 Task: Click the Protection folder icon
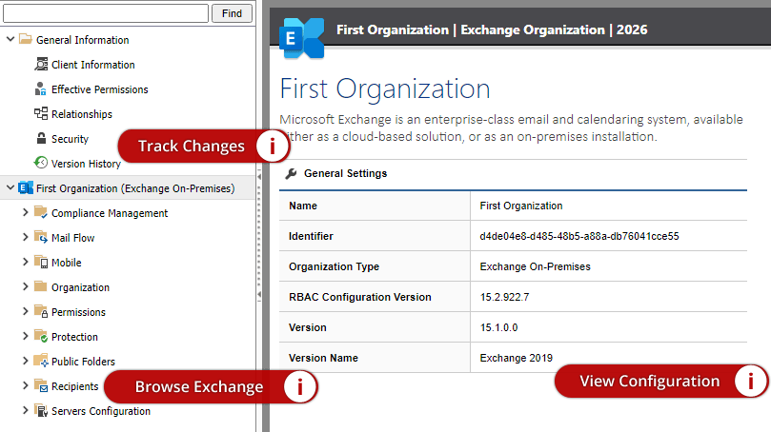click(41, 336)
